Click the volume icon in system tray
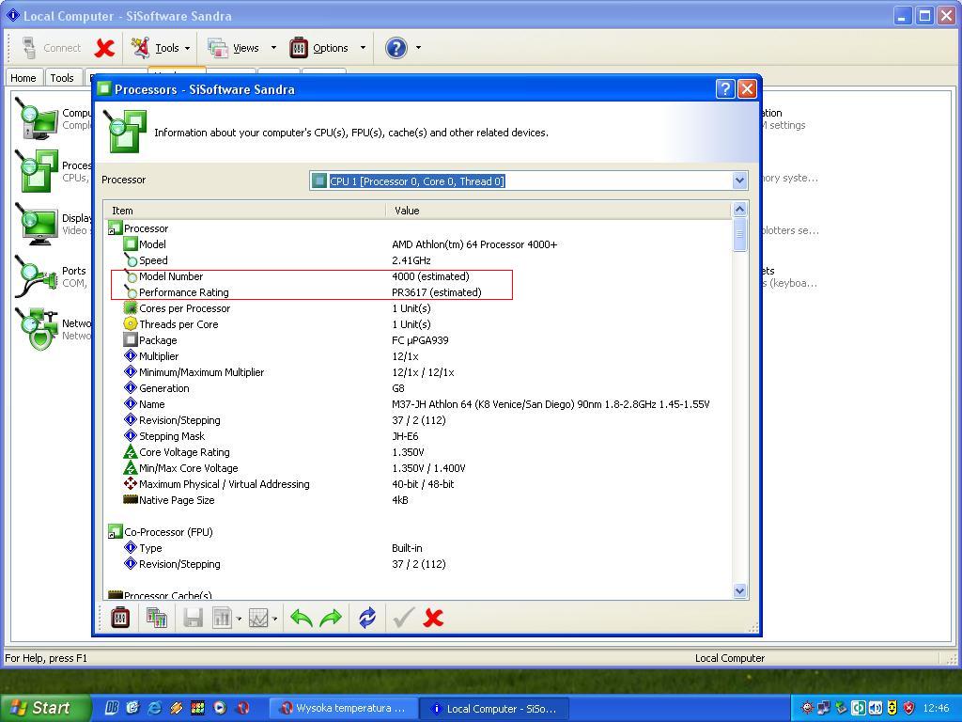The height and width of the screenshot is (722, 962). (x=875, y=708)
